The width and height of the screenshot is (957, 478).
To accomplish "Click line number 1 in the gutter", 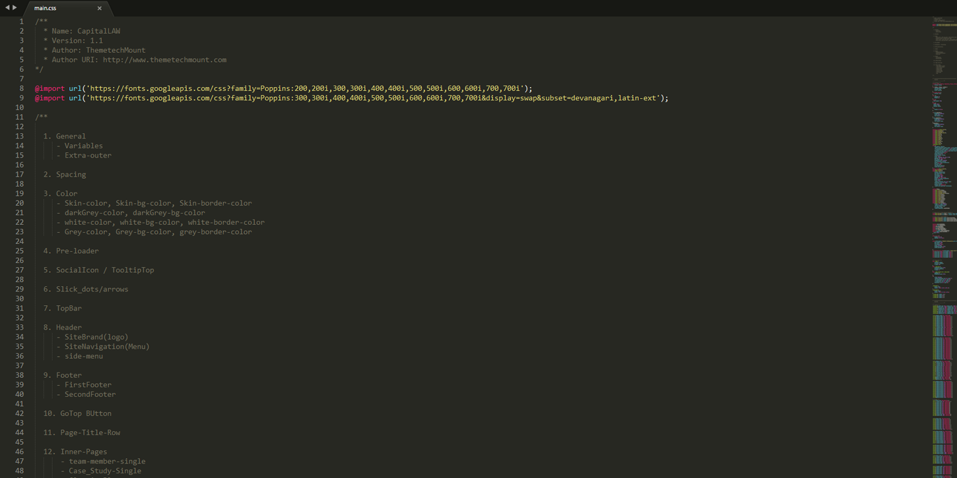I will (x=21, y=21).
